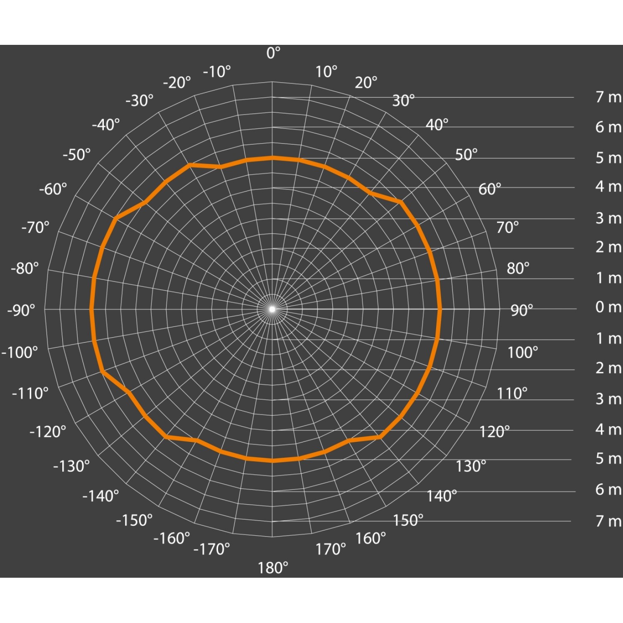Select the 5 m label in upper scale

[x=608, y=158]
